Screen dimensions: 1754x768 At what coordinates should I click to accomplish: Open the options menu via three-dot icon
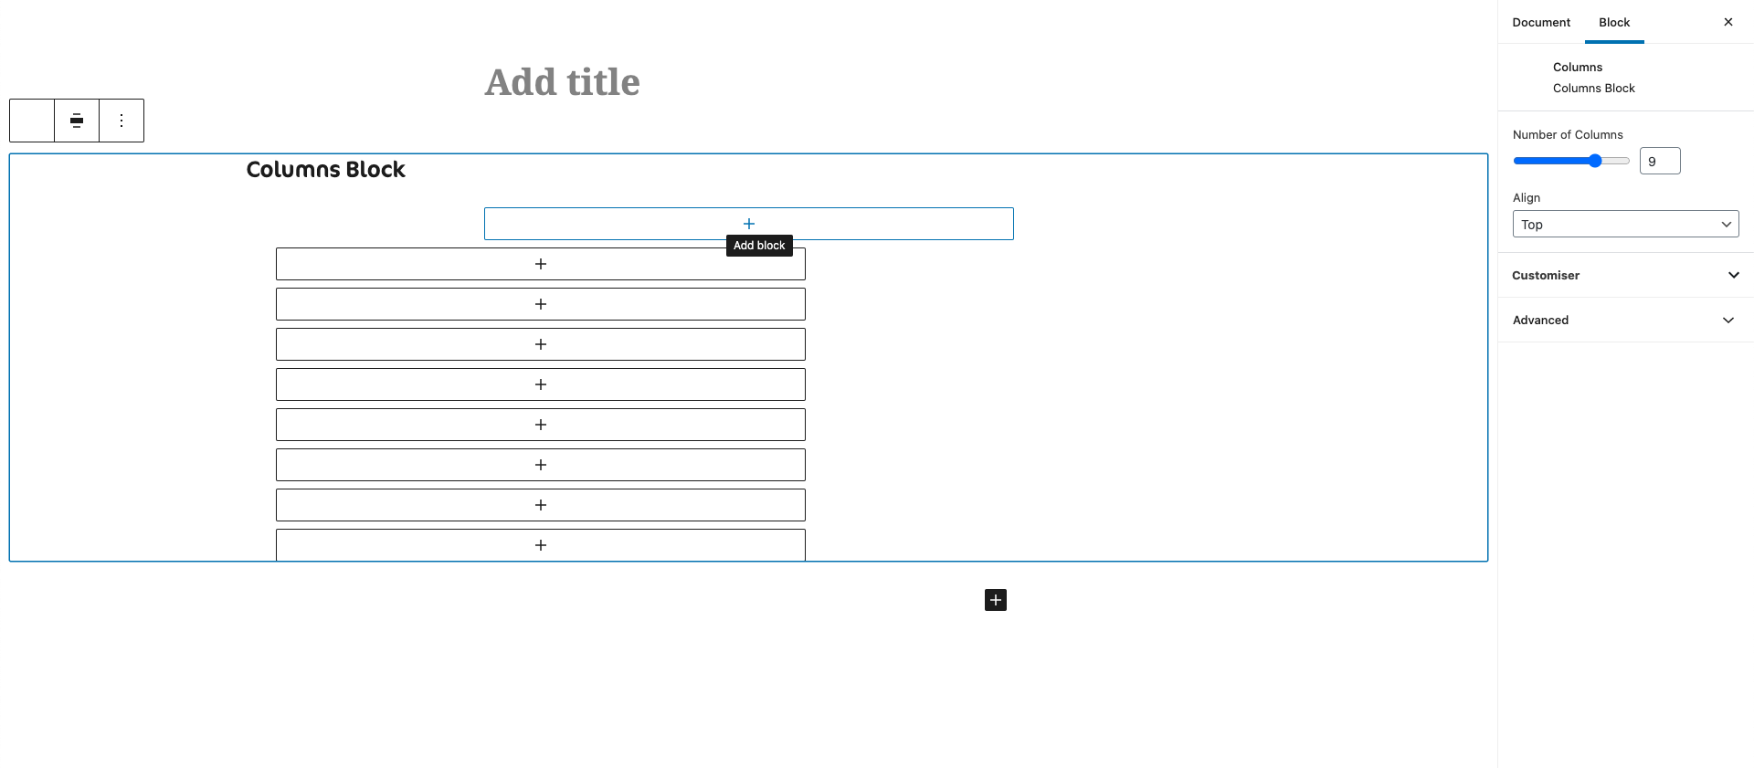click(x=122, y=120)
